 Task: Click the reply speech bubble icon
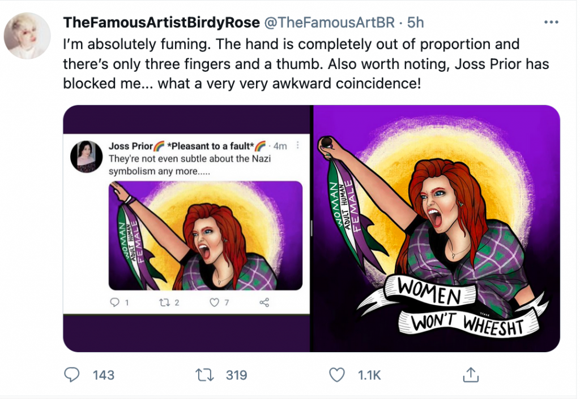(x=72, y=374)
